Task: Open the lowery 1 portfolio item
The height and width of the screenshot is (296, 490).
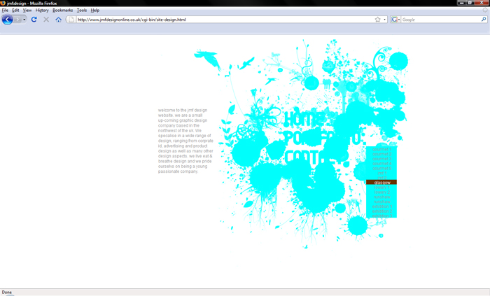Action: (381, 188)
